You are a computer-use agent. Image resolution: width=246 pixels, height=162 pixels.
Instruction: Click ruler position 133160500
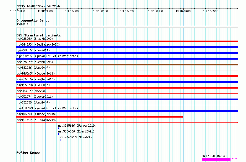pyautogui.click(x=211, y=11)
